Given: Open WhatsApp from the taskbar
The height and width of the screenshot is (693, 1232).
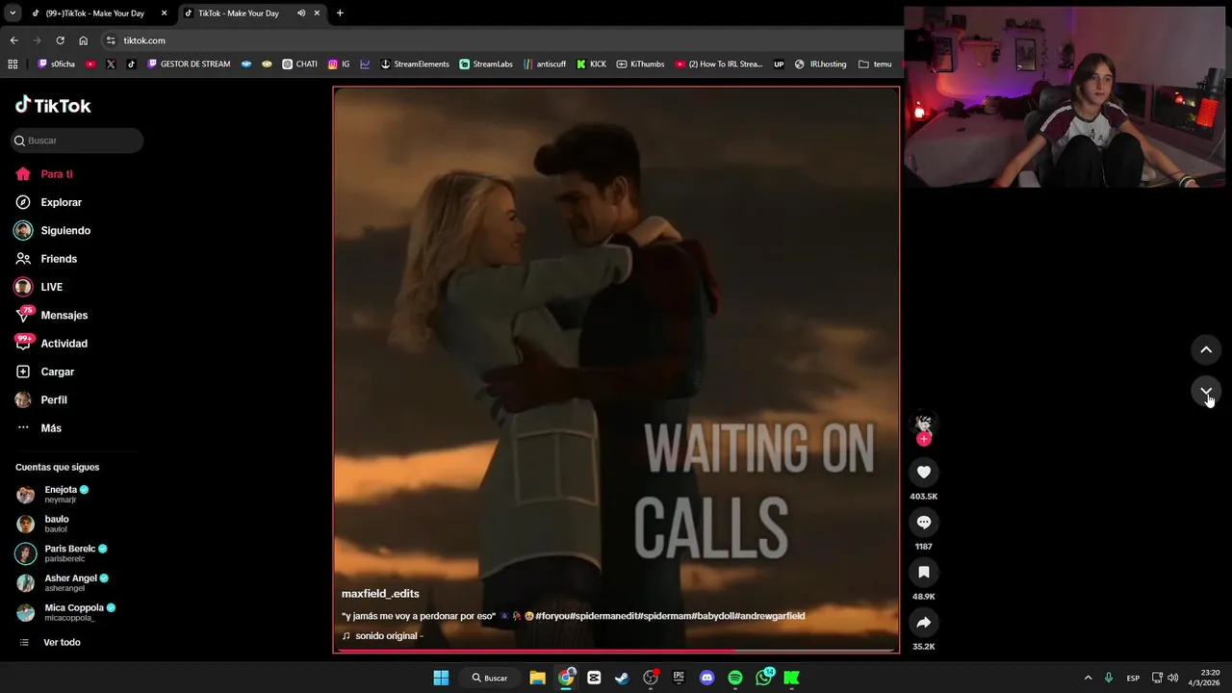Looking at the screenshot, I should click(x=764, y=678).
